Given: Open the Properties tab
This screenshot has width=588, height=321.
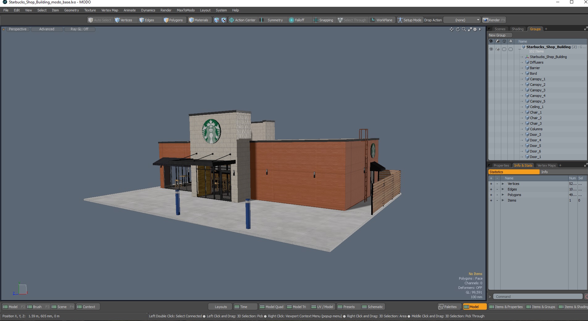Looking at the screenshot, I should 501,165.
